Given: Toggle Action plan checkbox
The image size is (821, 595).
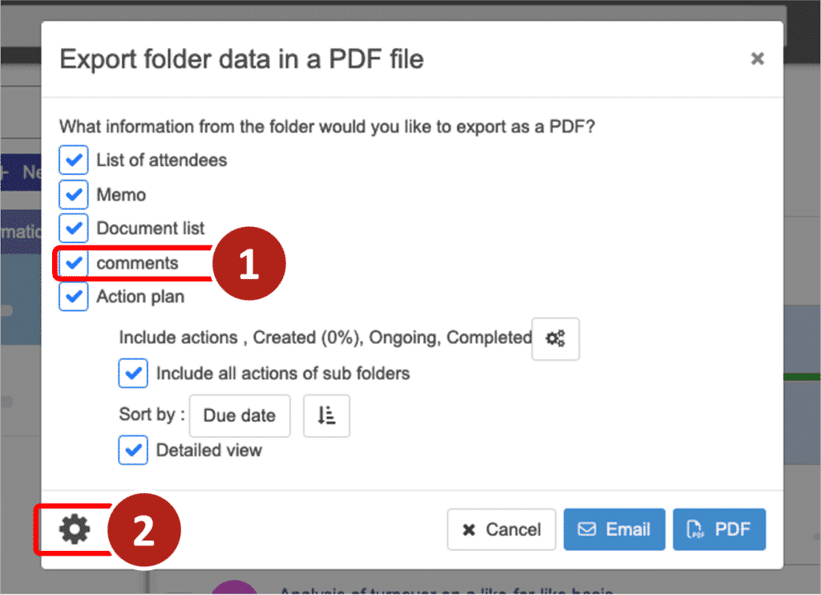Looking at the screenshot, I should 74,297.
